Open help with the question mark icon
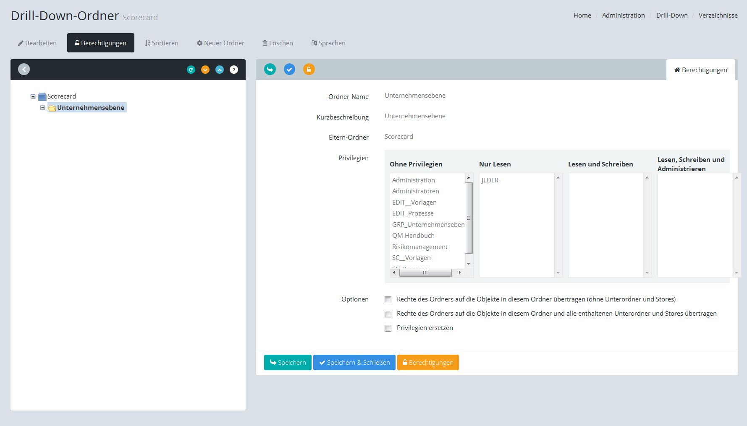This screenshot has width=747, height=426. [234, 70]
